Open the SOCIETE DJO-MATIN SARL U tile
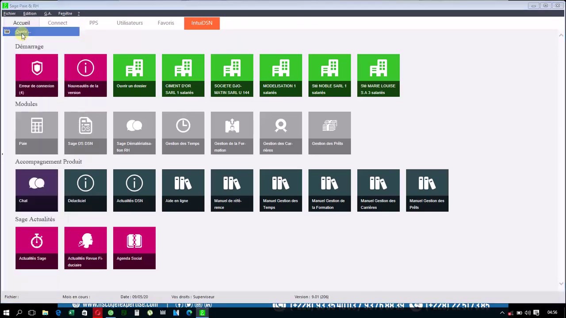 232,76
